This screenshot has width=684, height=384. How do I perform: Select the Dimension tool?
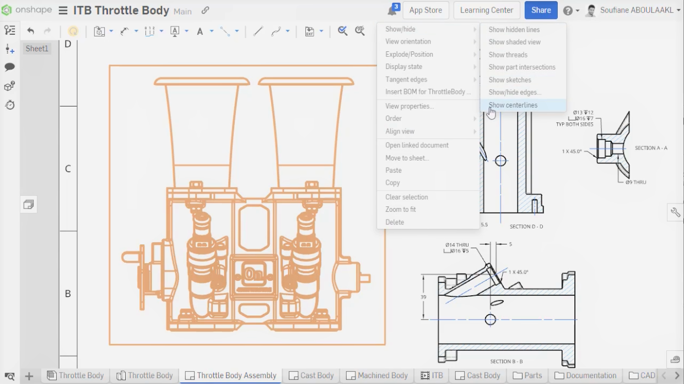(x=125, y=31)
